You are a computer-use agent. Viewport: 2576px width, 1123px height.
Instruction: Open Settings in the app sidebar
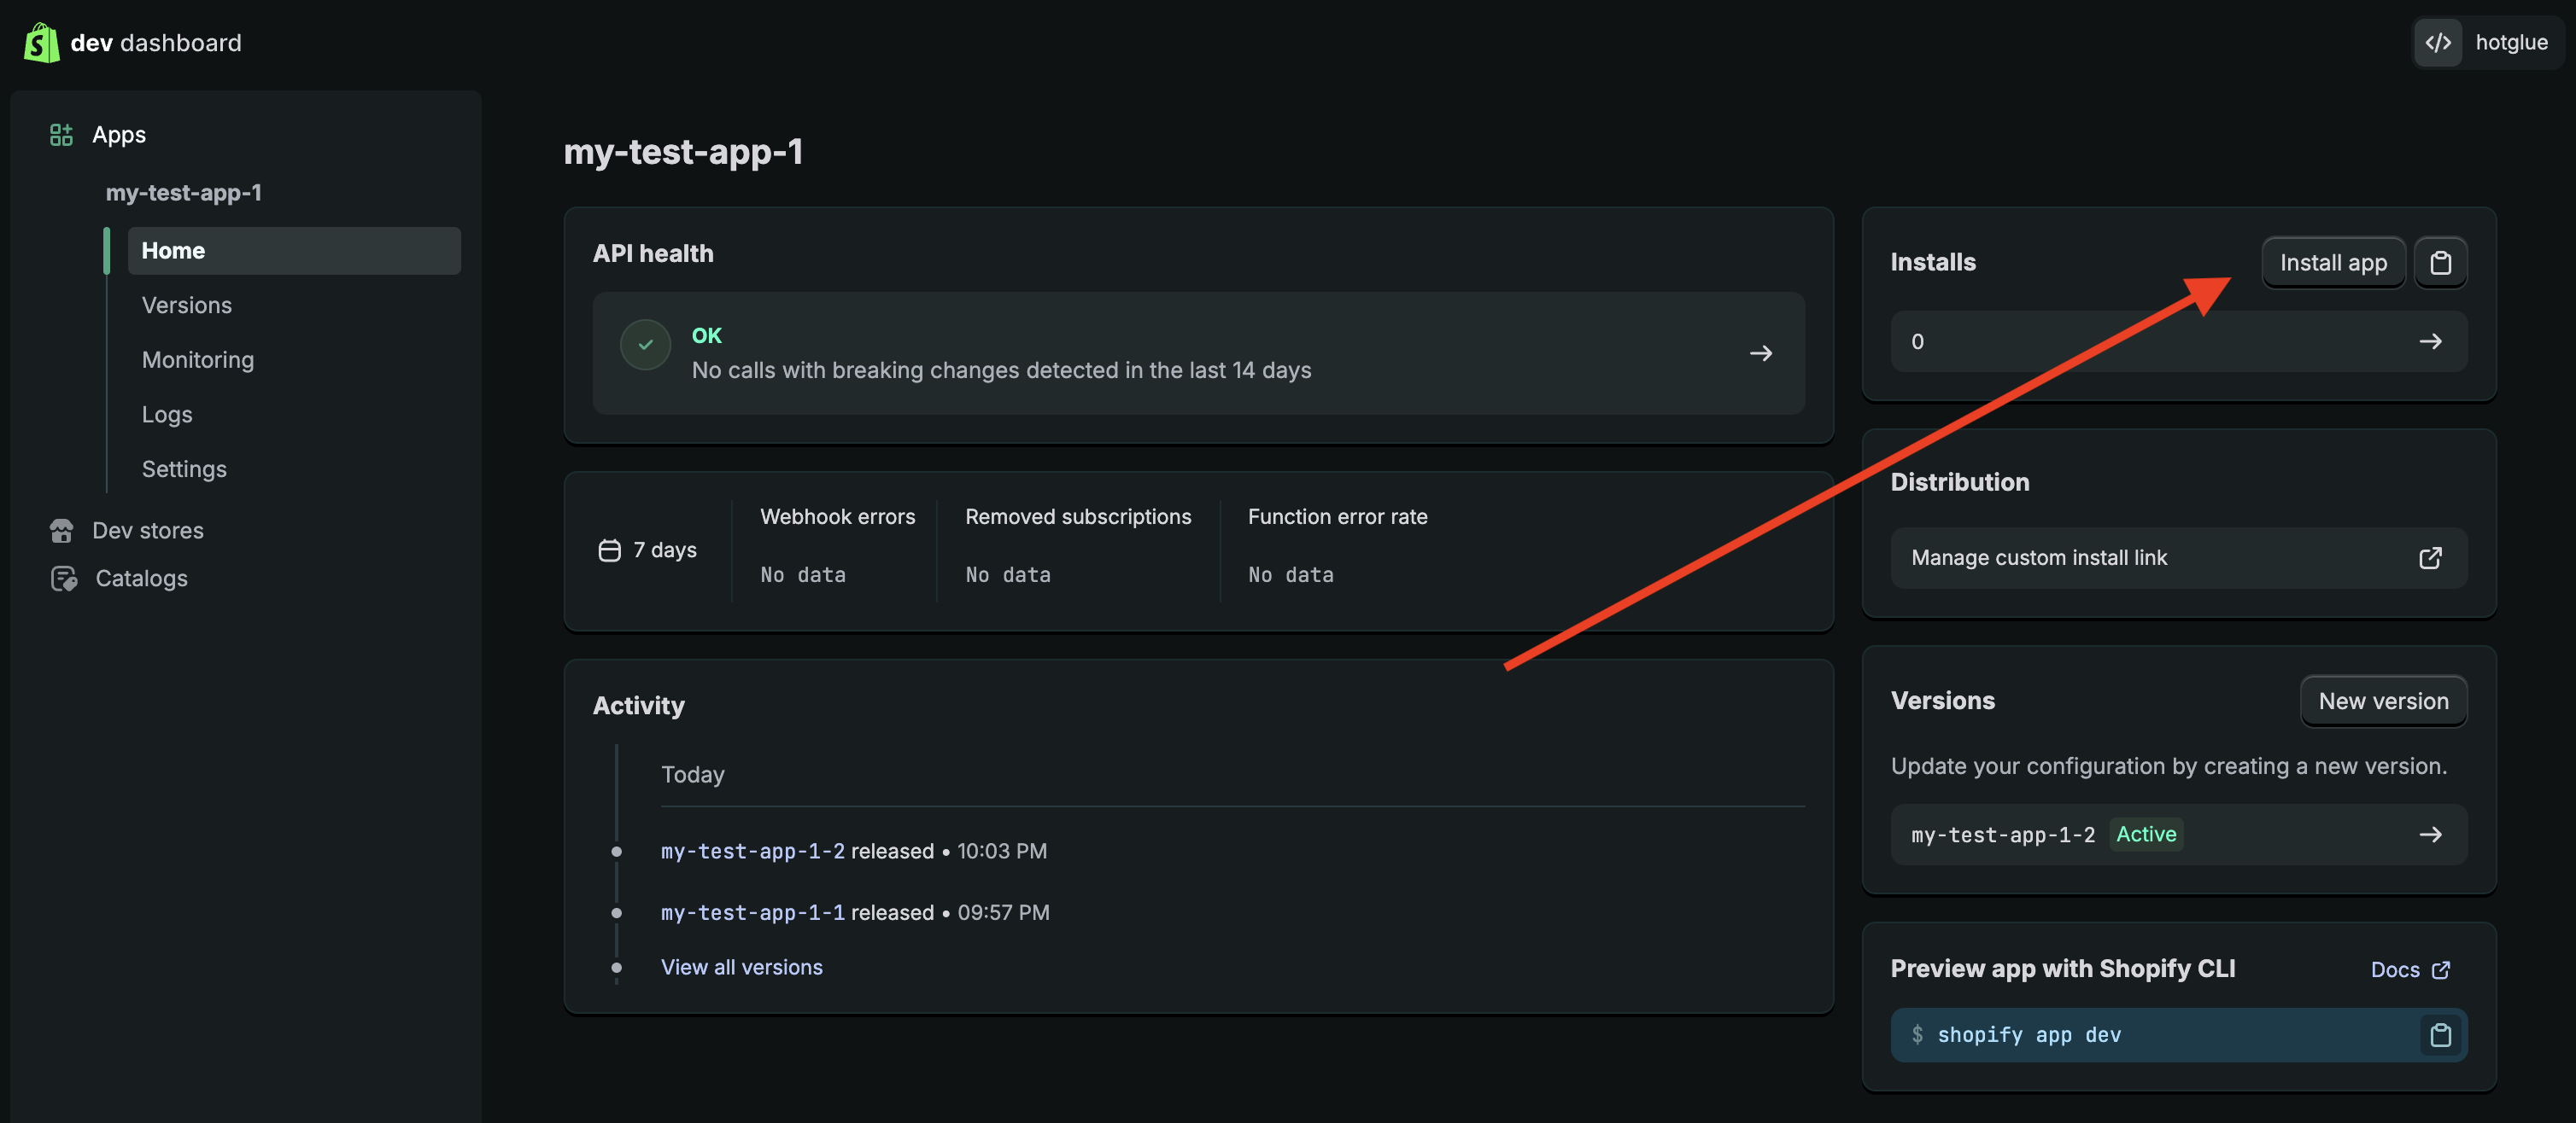184,468
